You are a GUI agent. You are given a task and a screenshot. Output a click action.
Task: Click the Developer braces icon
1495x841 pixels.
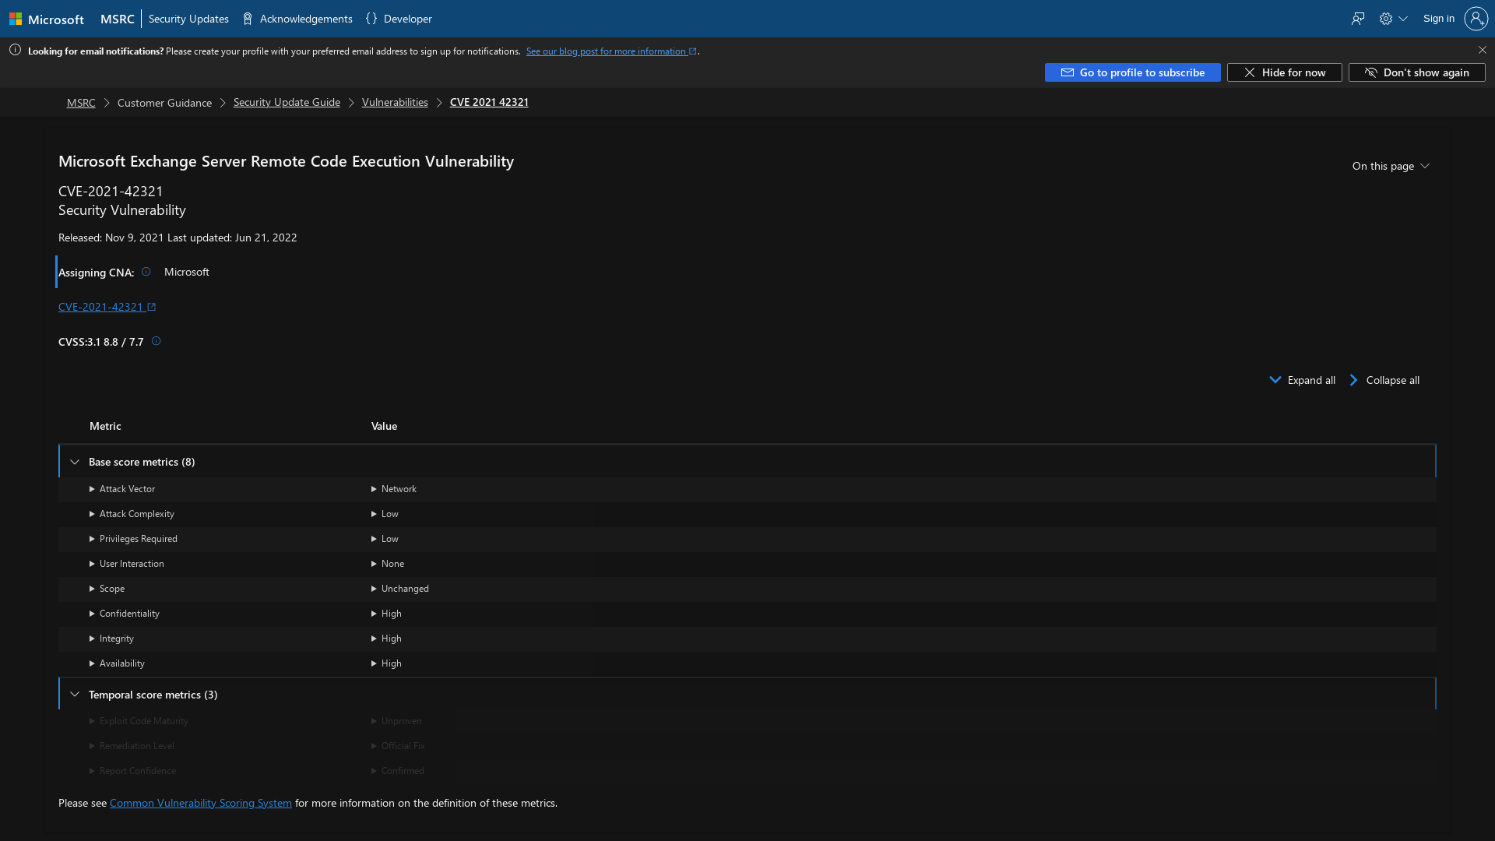(x=371, y=19)
